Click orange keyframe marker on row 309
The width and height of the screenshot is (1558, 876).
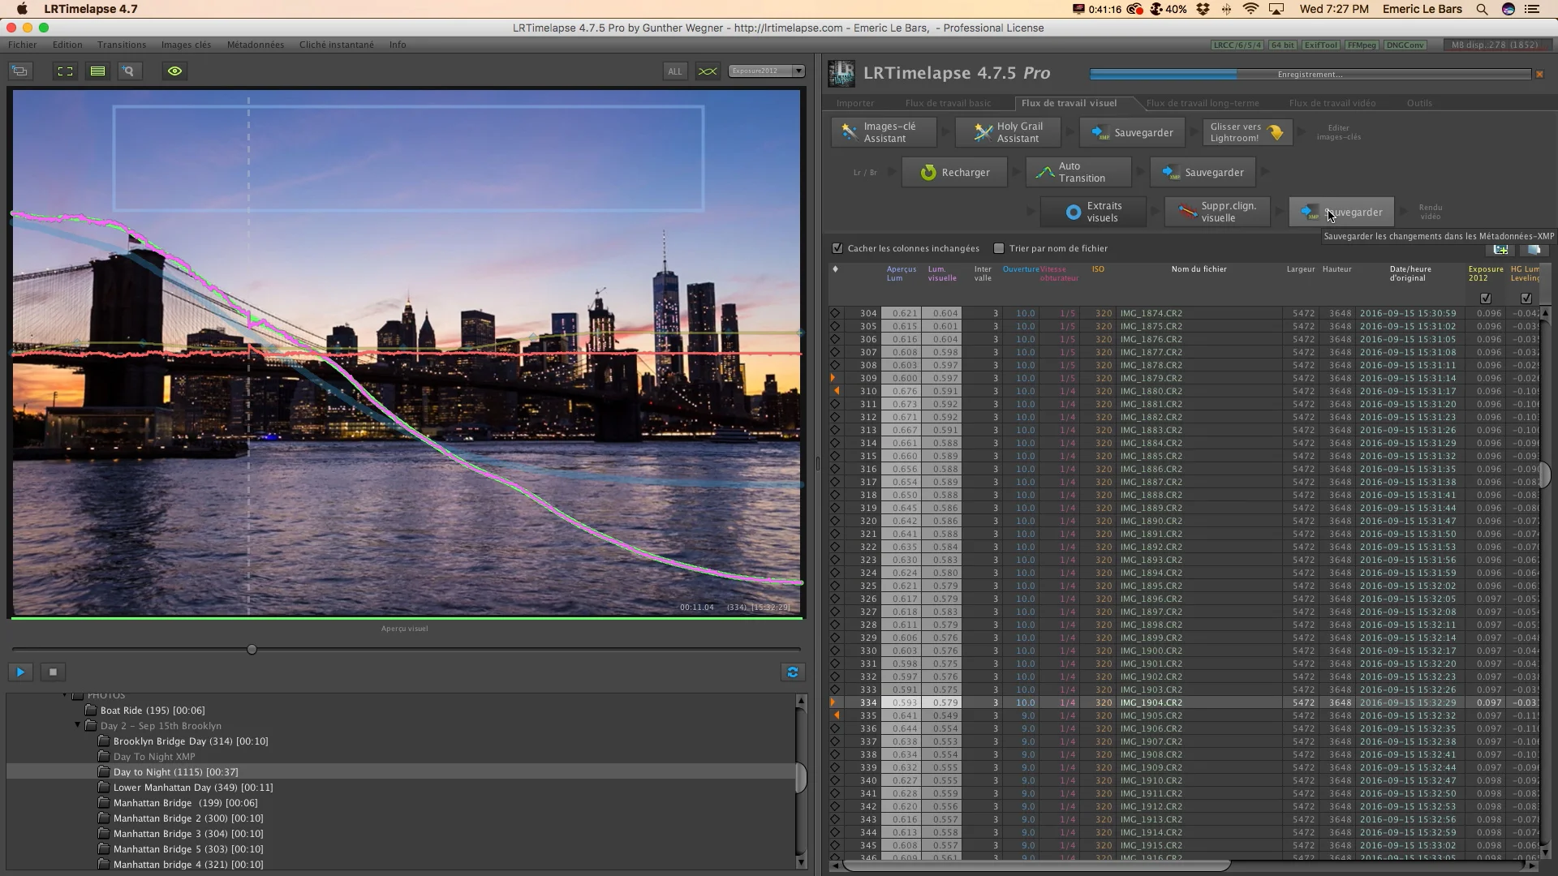(x=833, y=378)
